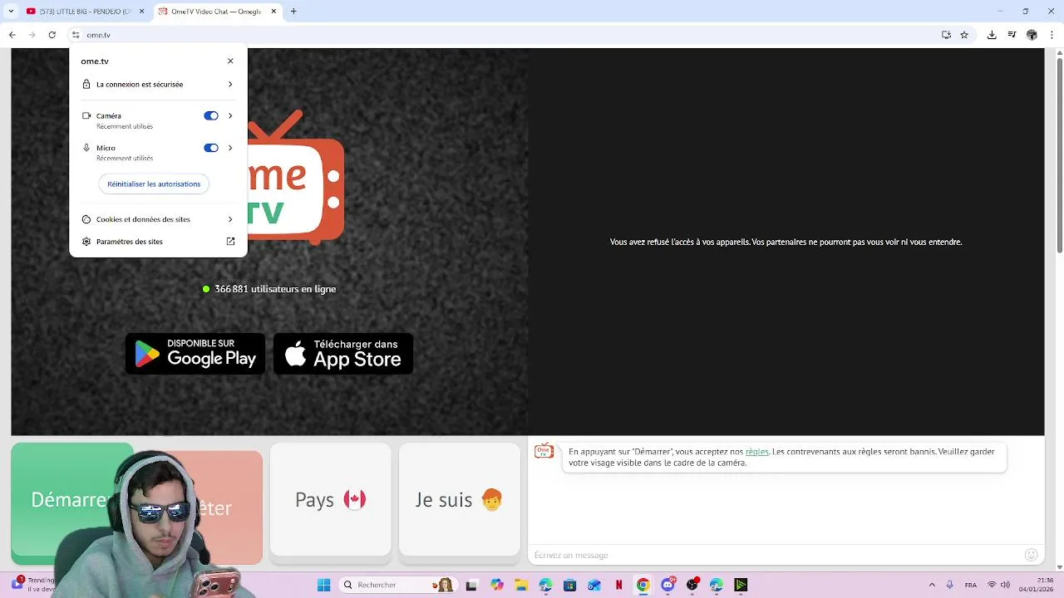
Task: Expand the Caméra permission details arrow
Action: 230,116
